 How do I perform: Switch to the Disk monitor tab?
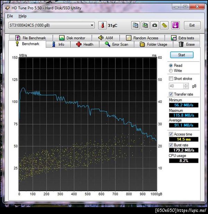pyautogui.click(x=72, y=38)
